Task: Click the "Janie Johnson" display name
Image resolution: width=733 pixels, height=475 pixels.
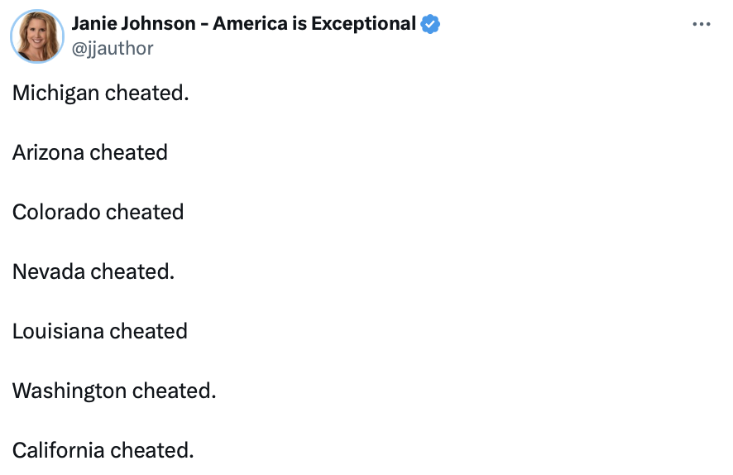Action: pyautogui.click(x=134, y=23)
